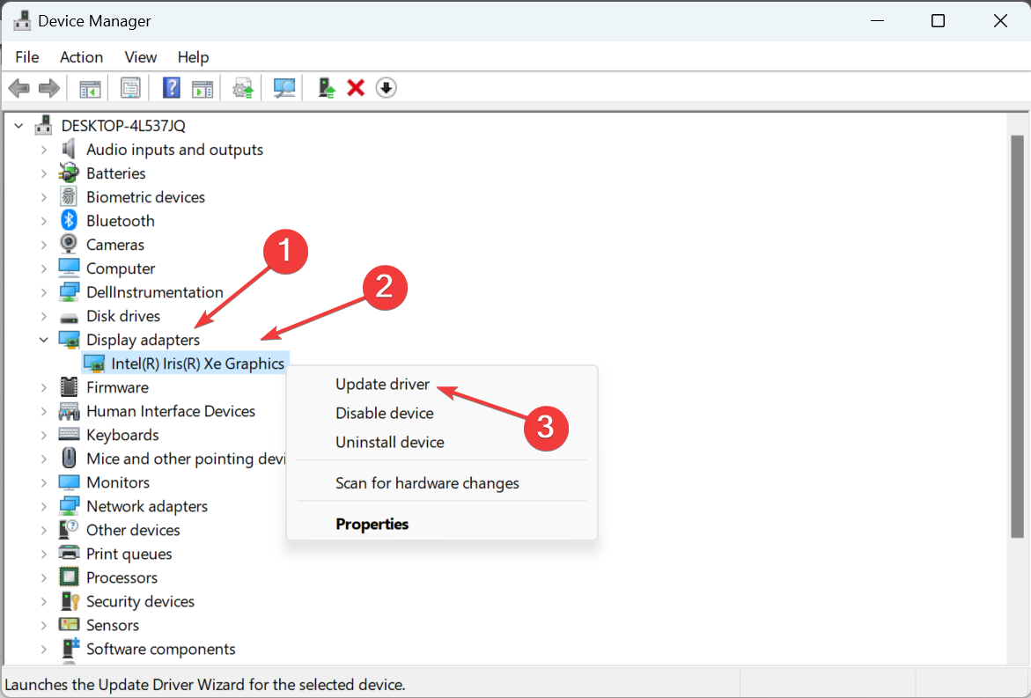This screenshot has height=698, width=1031.
Task: Go back with the toolbar Back arrow
Action: (19, 88)
